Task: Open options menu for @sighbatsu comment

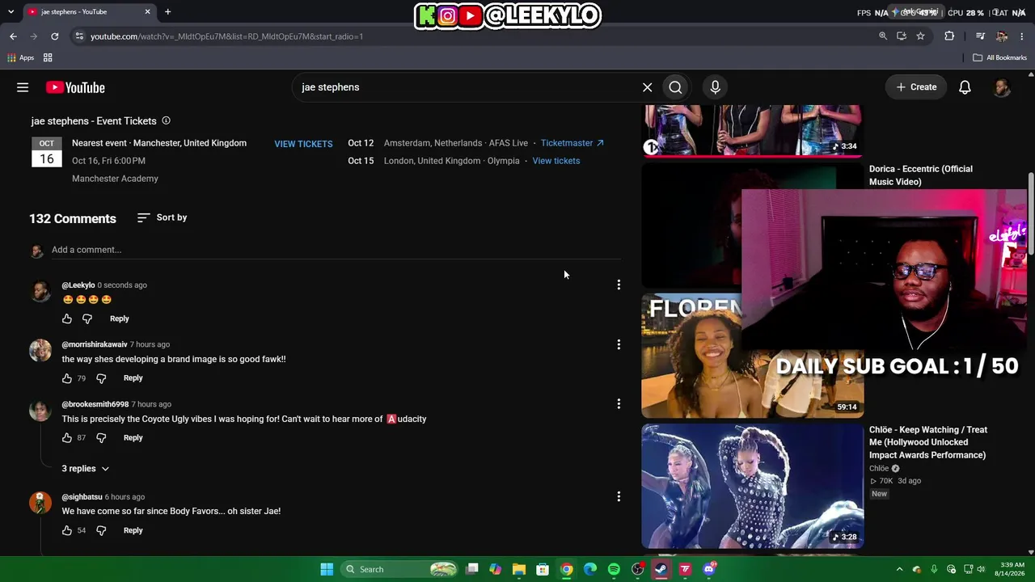Action: coord(619,496)
